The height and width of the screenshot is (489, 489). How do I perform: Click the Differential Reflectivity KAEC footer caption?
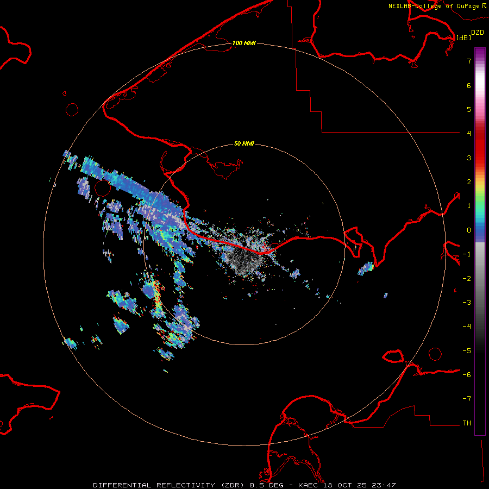point(244,485)
